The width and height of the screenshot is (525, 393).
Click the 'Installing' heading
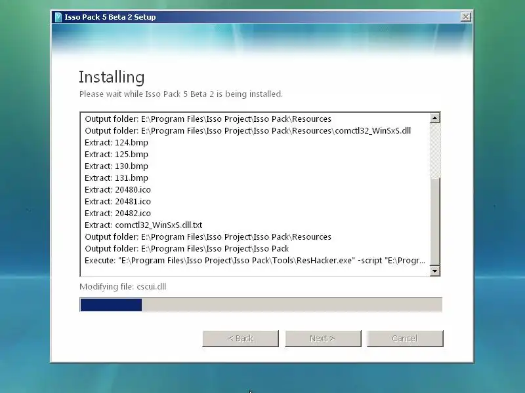click(x=112, y=77)
